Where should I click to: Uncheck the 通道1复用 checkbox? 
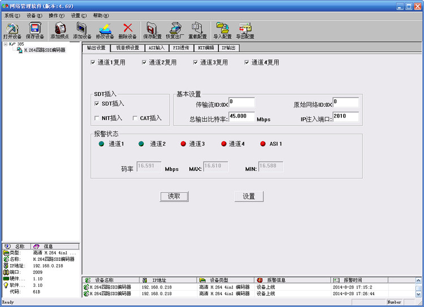click(x=93, y=63)
